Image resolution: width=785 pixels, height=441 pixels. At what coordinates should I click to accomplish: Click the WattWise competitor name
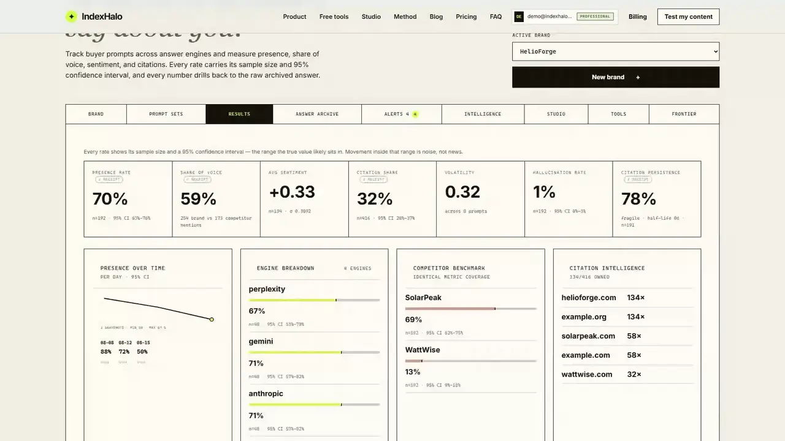[x=423, y=350]
